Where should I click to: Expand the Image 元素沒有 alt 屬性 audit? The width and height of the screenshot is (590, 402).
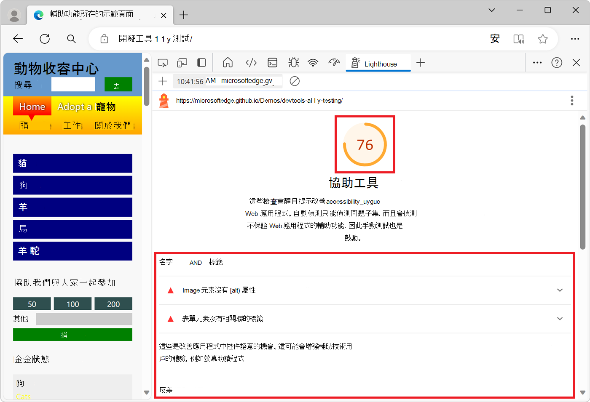click(560, 290)
